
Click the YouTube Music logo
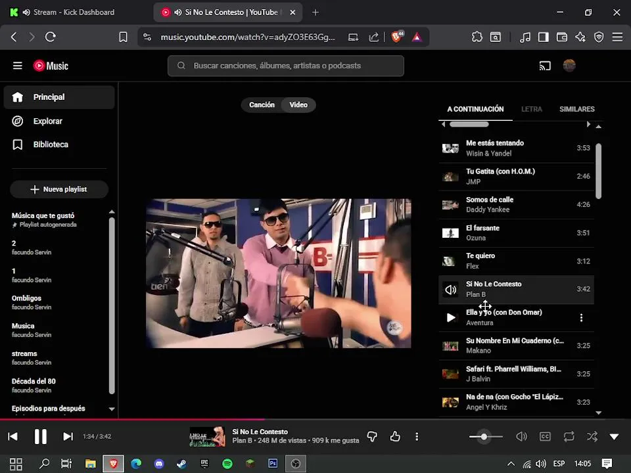click(51, 66)
